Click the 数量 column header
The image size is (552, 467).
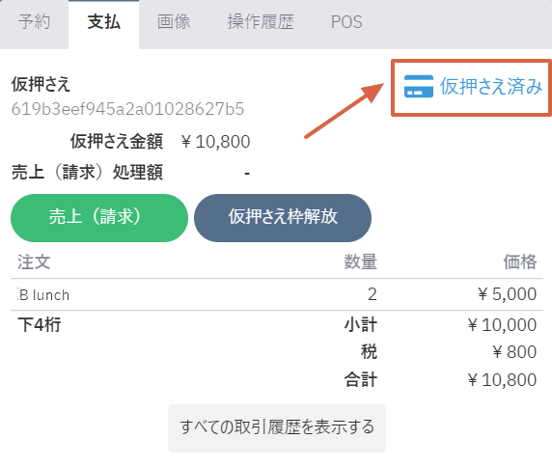(361, 262)
